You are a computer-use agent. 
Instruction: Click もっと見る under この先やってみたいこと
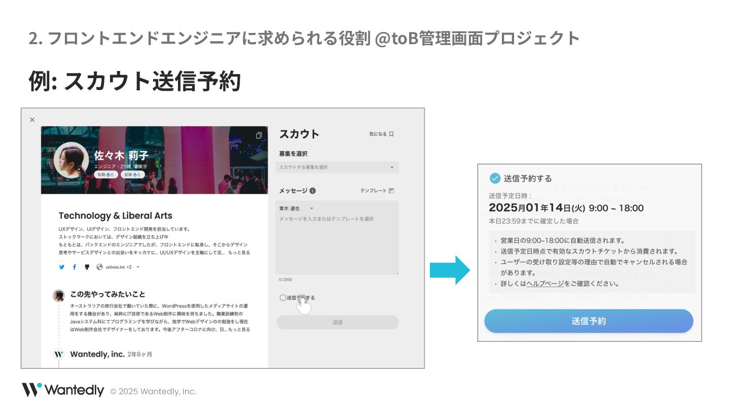239,329
